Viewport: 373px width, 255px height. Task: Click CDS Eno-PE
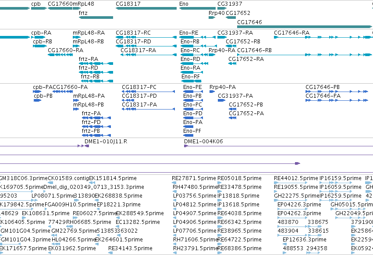pyautogui.click(x=193, y=92)
